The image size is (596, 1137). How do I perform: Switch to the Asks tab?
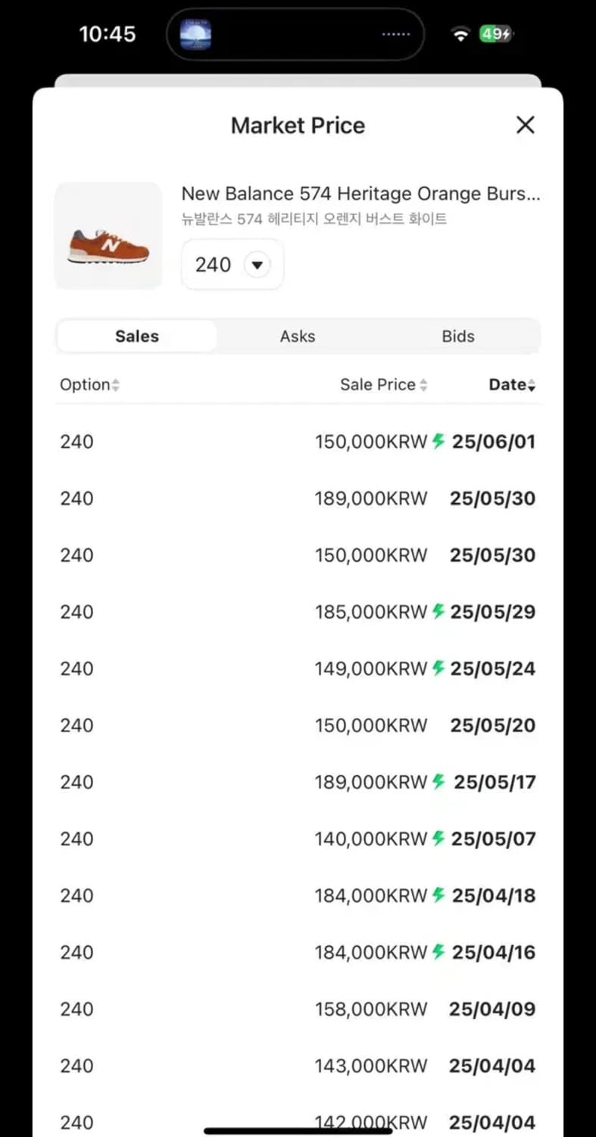(298, 337)
